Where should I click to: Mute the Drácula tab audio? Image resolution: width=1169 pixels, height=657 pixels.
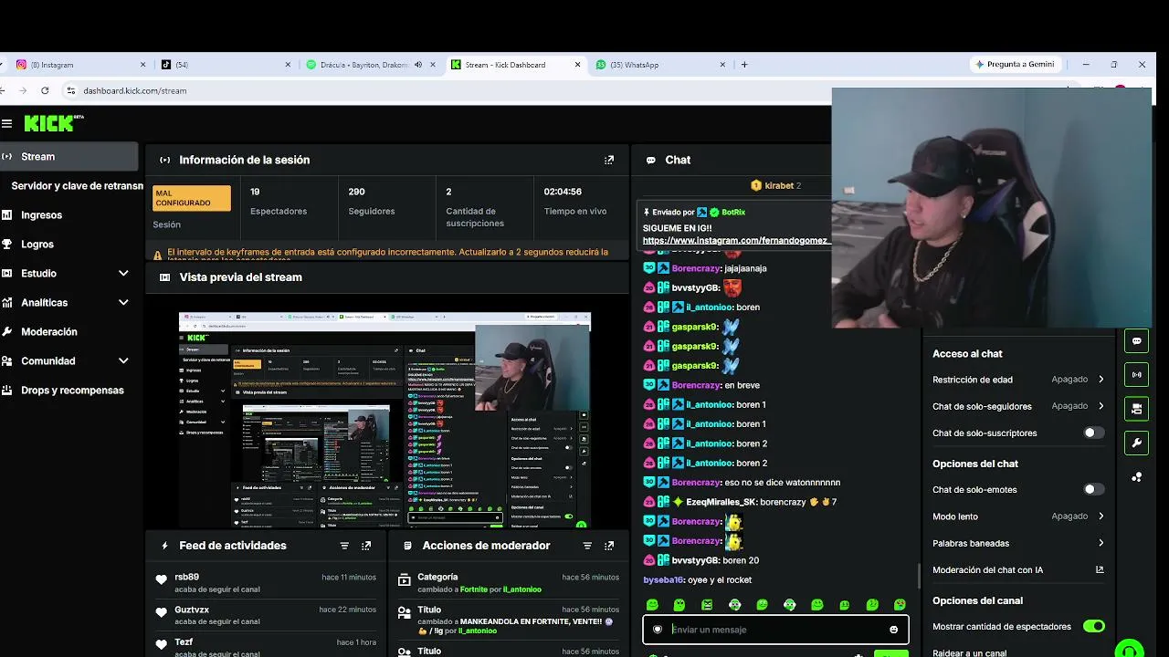(x=418, y=65)
